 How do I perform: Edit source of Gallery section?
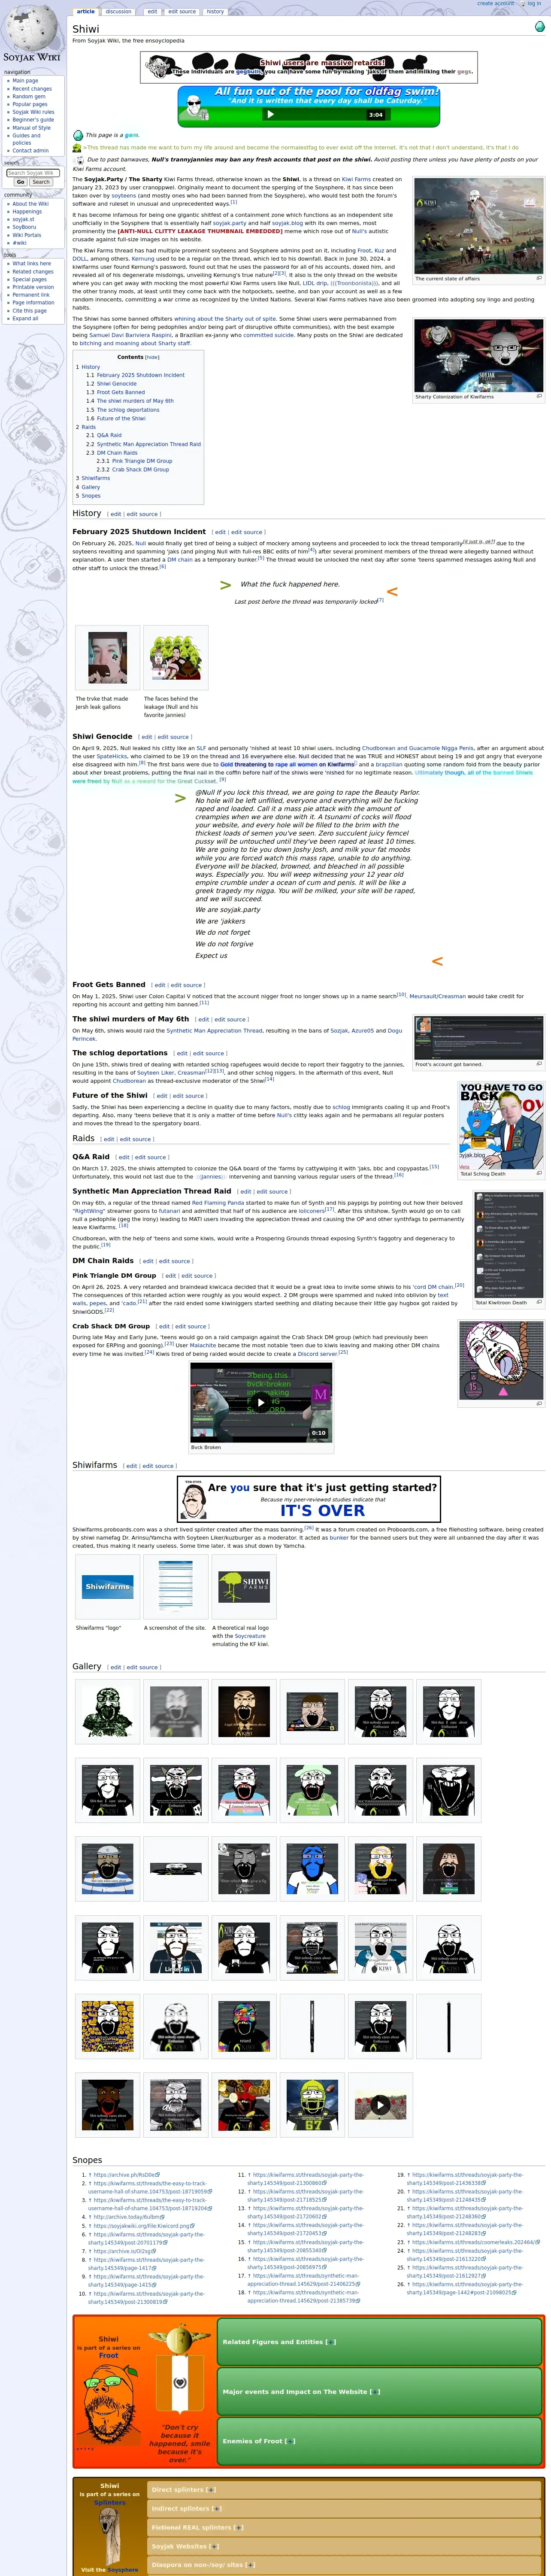(x=142, y=1667)
